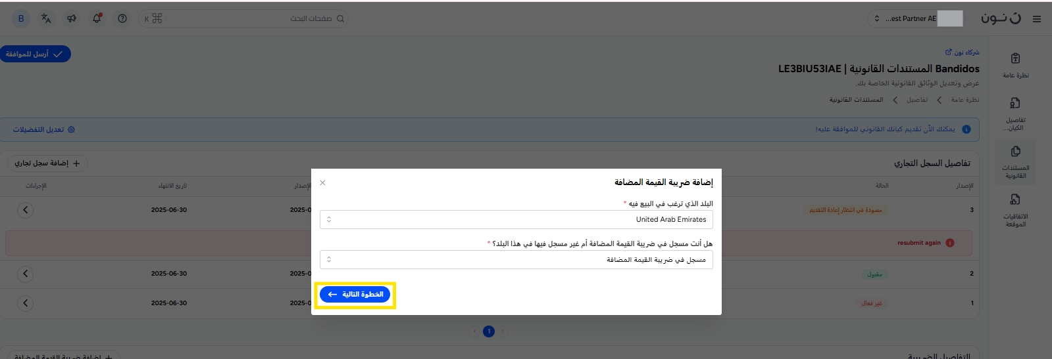1052x359 pixels.
Task: Open the help question mark icon
Action: [122, 18]
